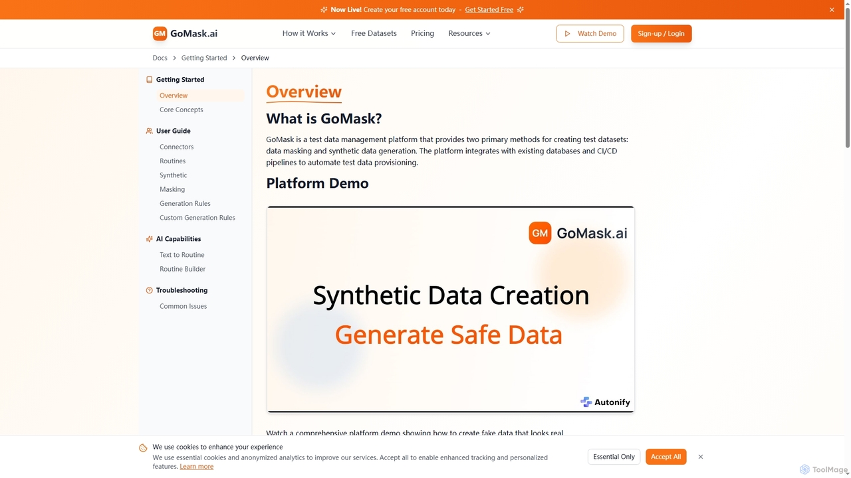Open the Free Datasets page
The height and width of the screenshot is (478, 851).
374,34
